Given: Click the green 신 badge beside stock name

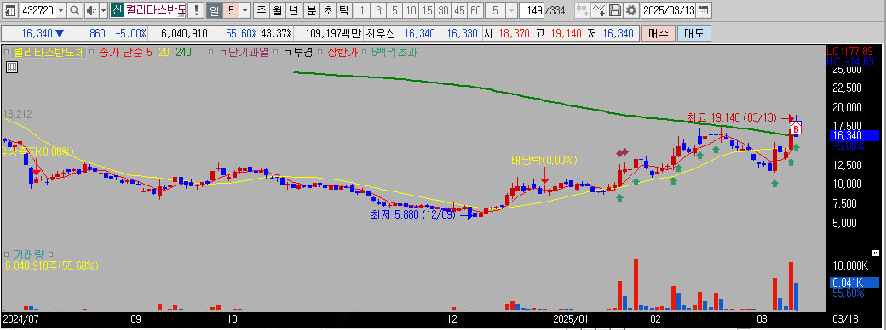Looking at the screenshot, I should (x=117, y=9).
